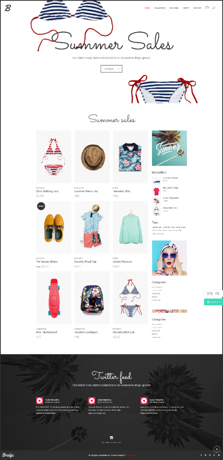Open the Hawaiian Shirt product link
This screenshot has height=460, width=223.
pyautogui.click(x=121, y=191)
